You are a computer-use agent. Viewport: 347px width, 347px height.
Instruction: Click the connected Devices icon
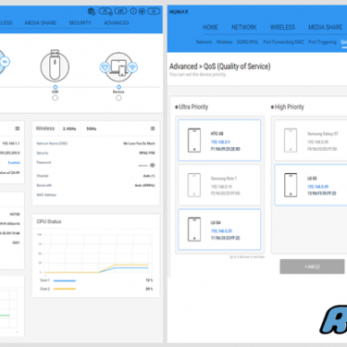[x=118, y=67]
